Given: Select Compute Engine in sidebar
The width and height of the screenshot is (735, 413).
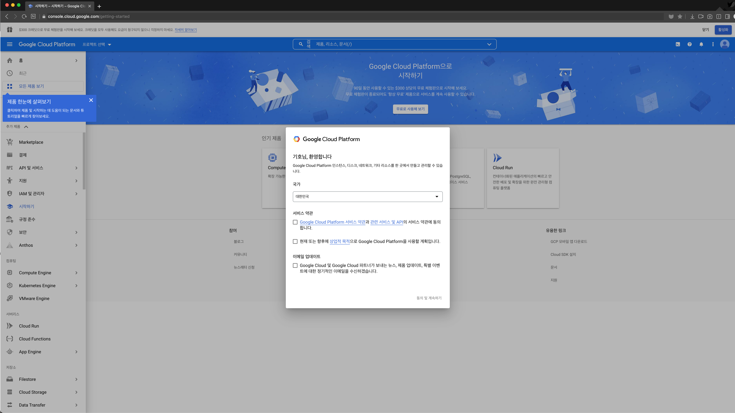Looking at the screenshot, I should [35, 273].
